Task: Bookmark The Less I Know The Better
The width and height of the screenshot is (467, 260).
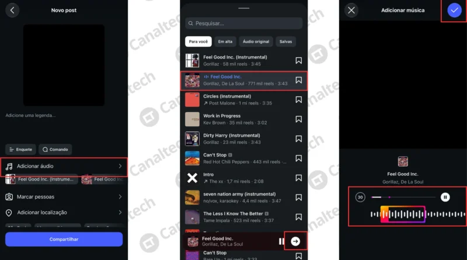Action: 298,217
